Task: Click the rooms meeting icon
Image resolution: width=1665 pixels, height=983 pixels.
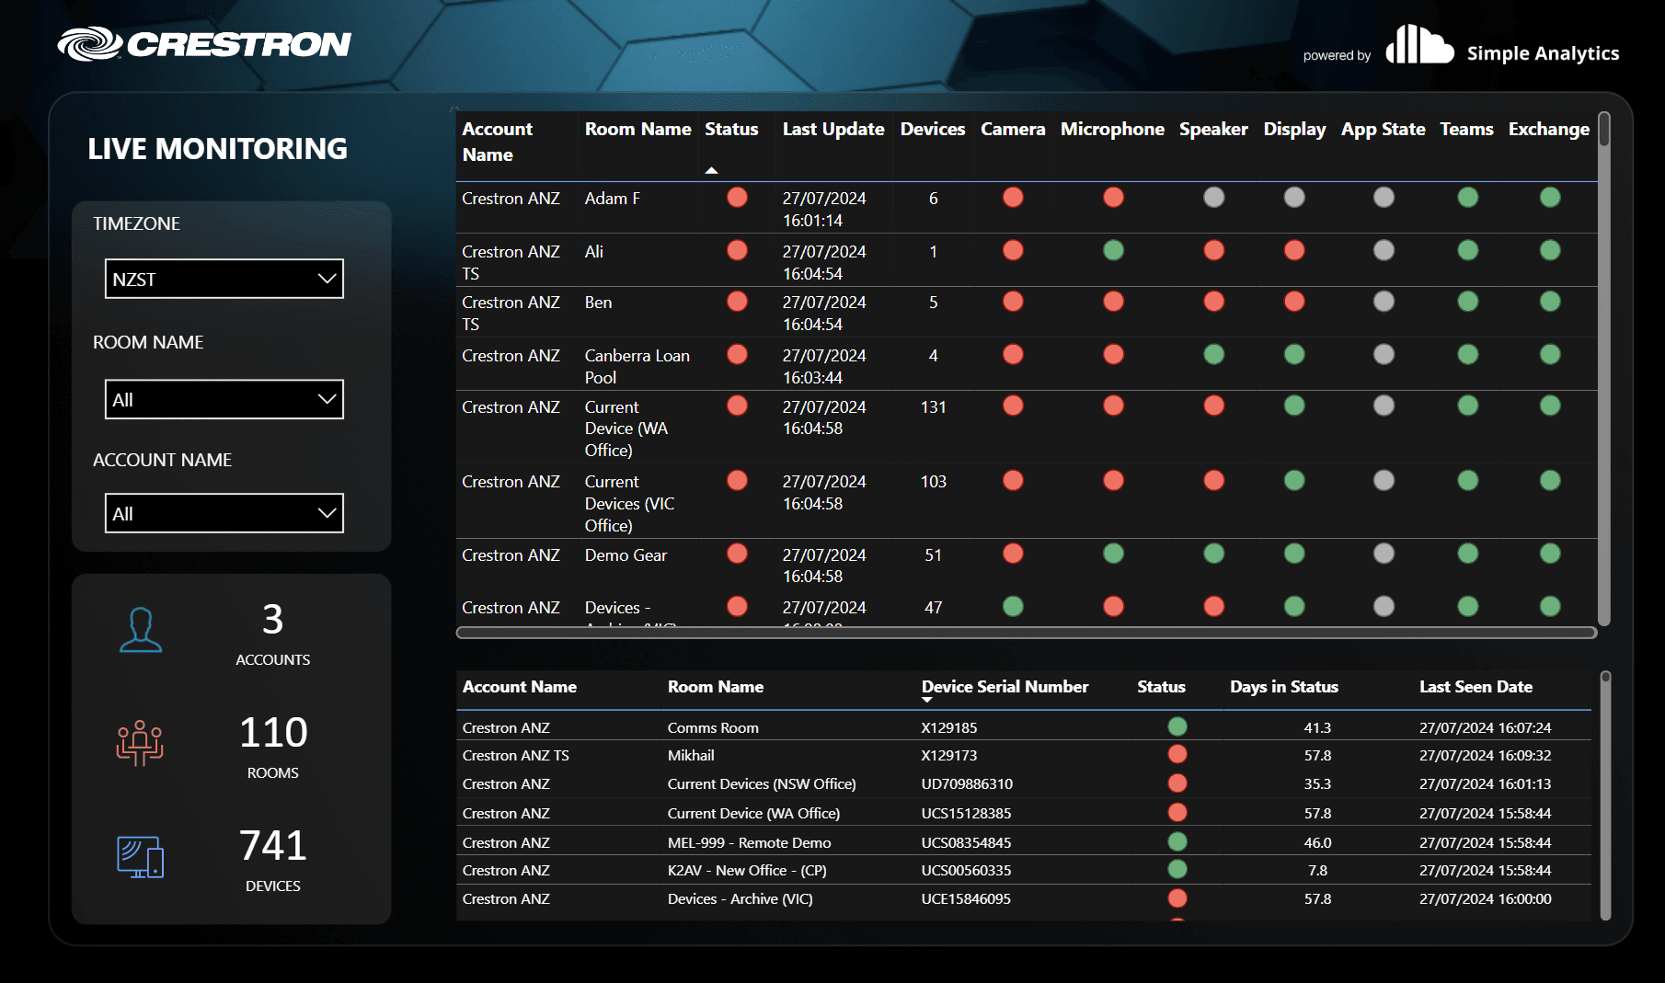Action: tap(140, 743)
